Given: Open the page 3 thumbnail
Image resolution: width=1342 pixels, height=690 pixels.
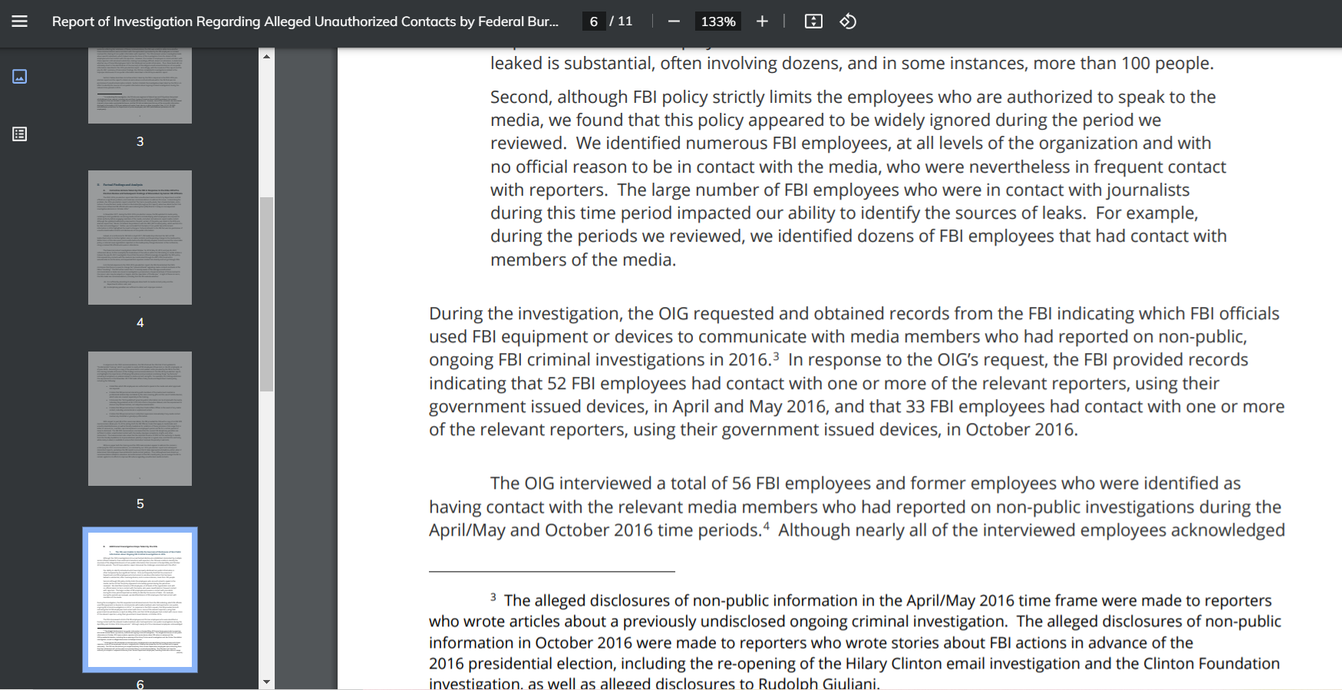Looking at the screenshot, I should (x=140, y=85).
